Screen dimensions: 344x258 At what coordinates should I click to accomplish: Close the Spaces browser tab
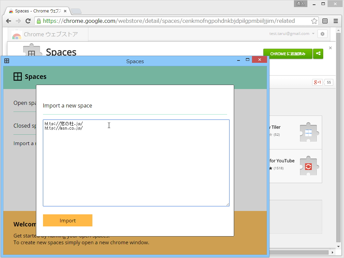tap(65, 11)
